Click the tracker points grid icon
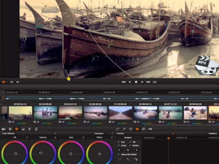The width and height of the screenshot is (219, 164). 120,159
